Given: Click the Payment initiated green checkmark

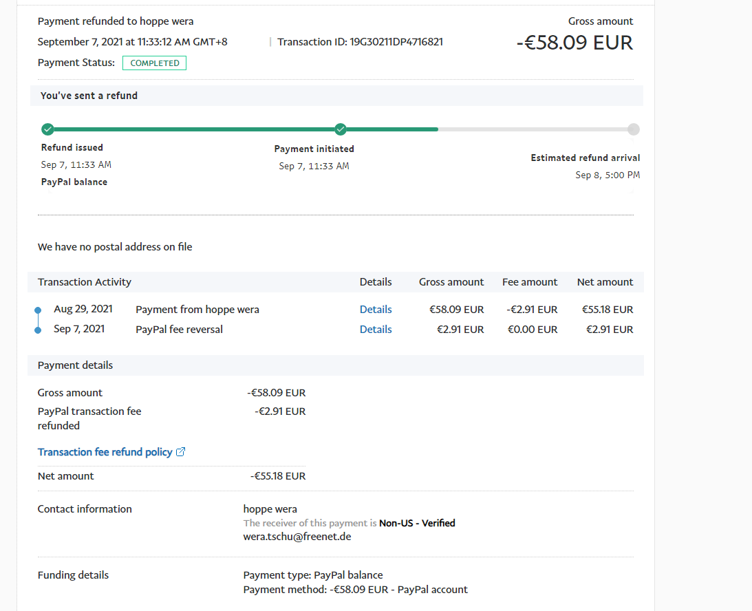Looking at the screenshot, I should point(341,129).
